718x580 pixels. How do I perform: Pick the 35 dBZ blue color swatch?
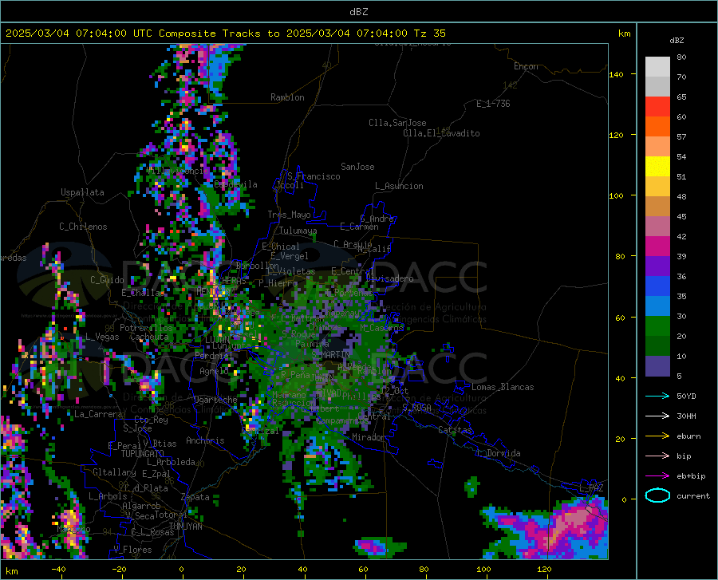point(657,286)
